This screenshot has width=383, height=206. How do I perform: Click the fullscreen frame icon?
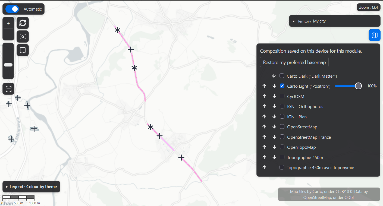pos(8,89)
